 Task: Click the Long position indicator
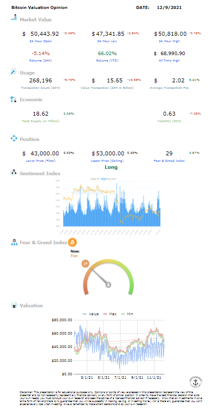pyautogui.click(x=111, y=167)
